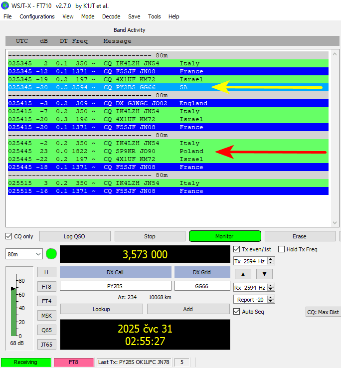Click the Log QSO button
Screen dimensions: 341x368
tap(75, 236)
